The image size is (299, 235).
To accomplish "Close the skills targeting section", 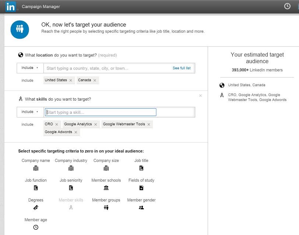I will click(200, 95).
